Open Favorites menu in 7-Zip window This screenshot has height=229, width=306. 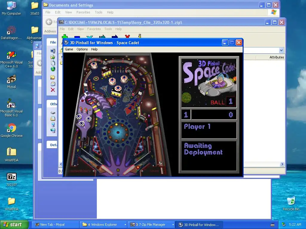94,29
